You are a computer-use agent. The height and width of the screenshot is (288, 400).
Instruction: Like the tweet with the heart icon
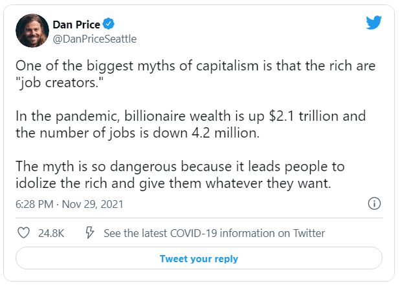pos(23,233)
